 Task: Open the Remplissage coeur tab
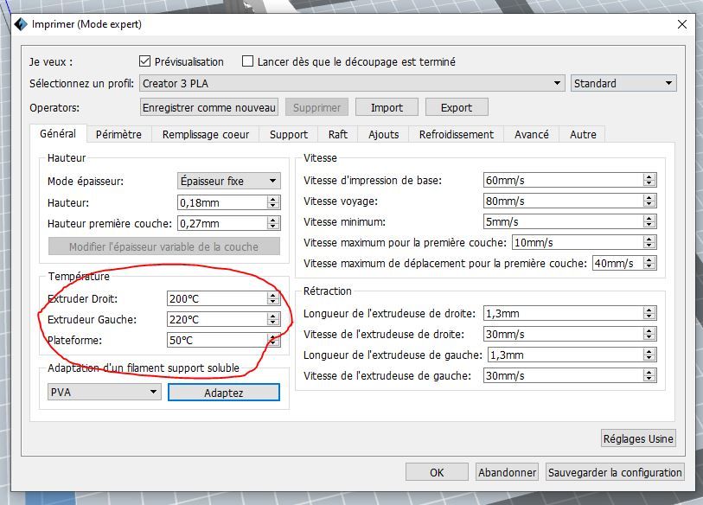pyautogui.click(x=206, y=135)
